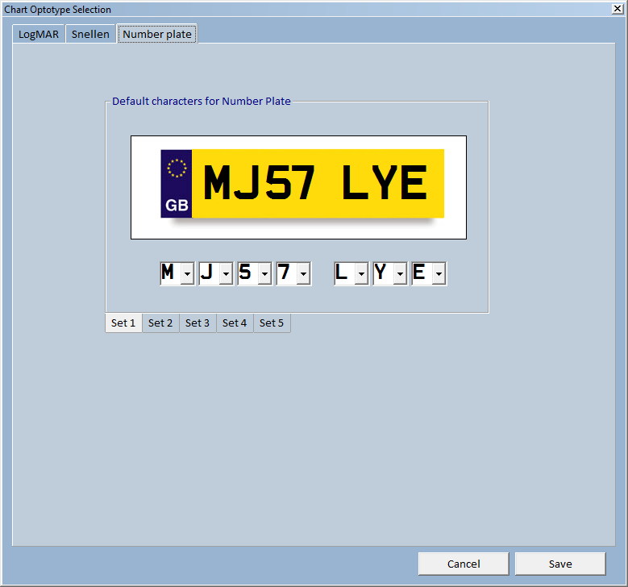Open Set 1 tab

click(x=123, y=323)
